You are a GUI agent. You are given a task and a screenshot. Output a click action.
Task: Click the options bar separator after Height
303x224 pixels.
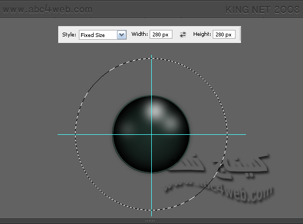pos(240,34)
